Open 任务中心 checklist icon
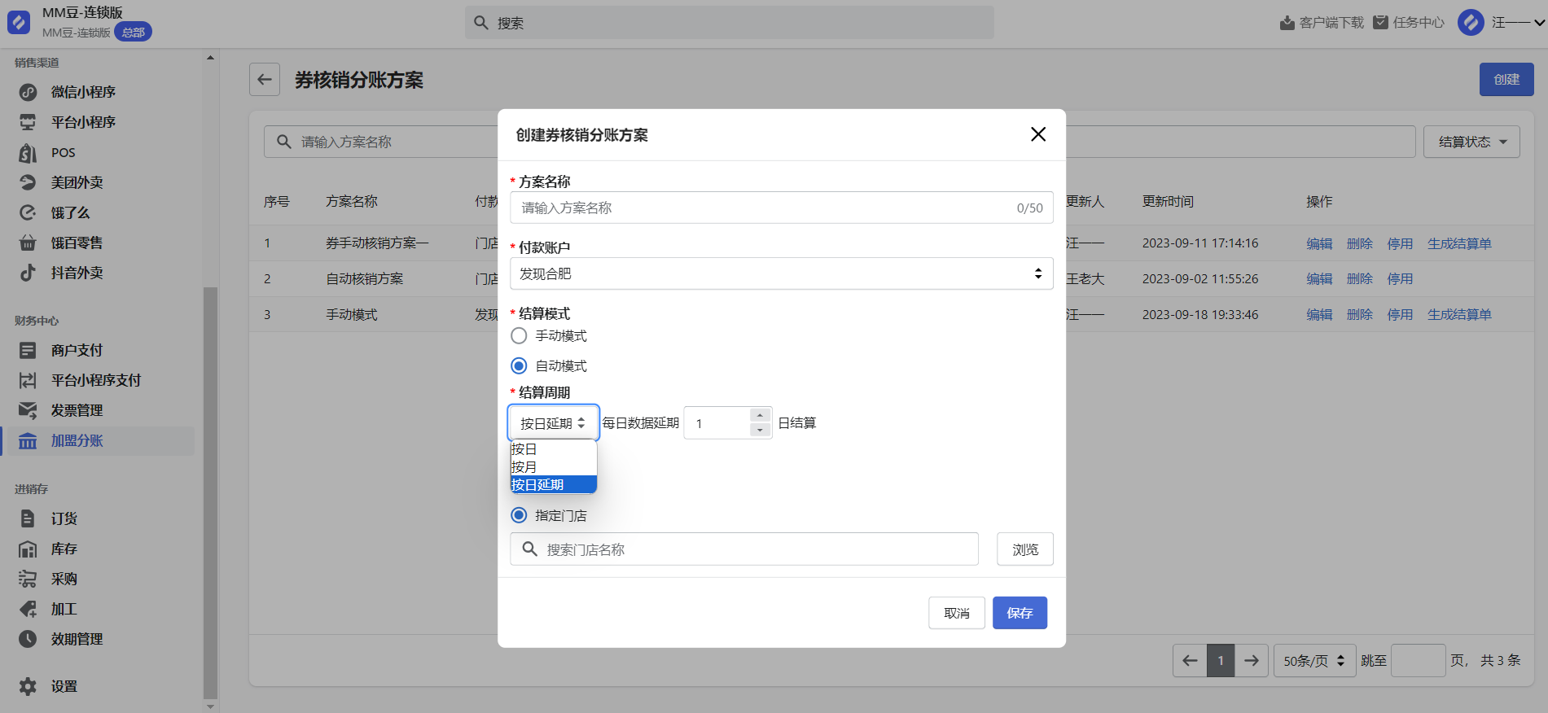 (x=1380, y=23)
